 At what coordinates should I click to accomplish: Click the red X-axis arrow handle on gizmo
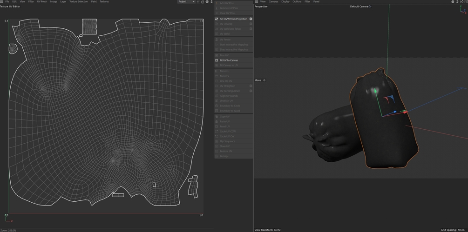(405, 112)
